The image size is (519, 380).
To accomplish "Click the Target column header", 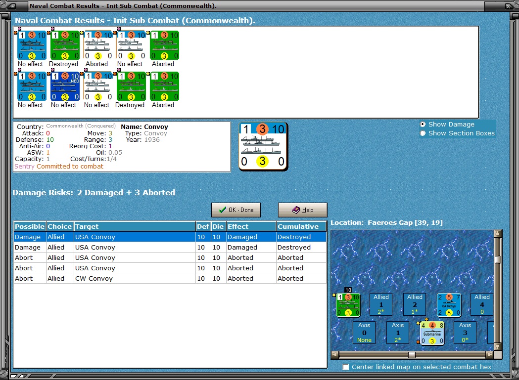I will coord(135,226).
